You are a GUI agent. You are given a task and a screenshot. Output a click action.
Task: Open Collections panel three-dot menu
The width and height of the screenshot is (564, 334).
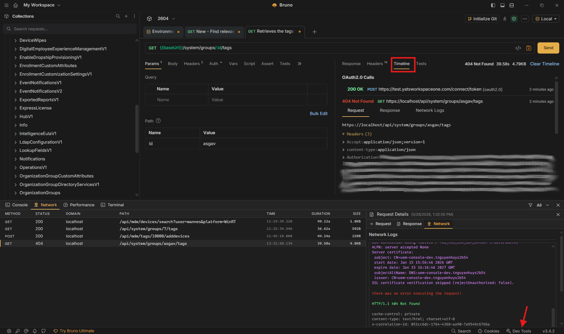click(x=134, y=16)
